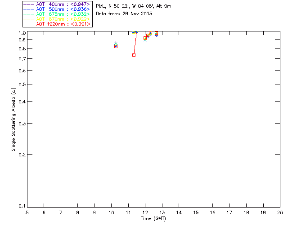Click the y-axis tick label 0.4
This screenshot has width=288, height=230.
click(x=22, y=102)
